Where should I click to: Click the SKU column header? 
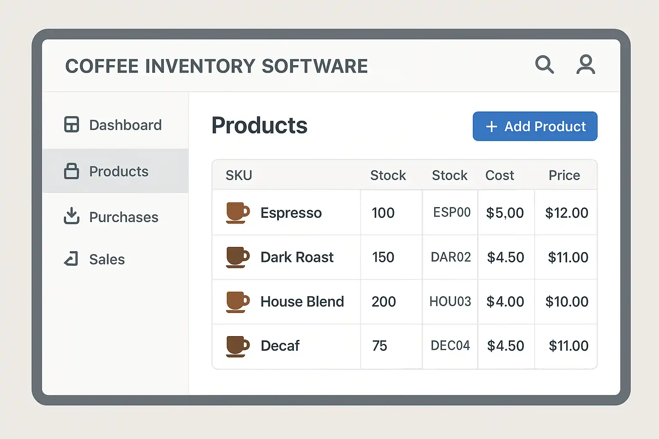[x=239, y=175]
